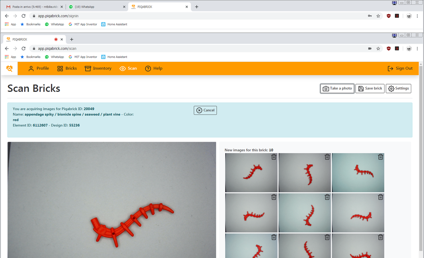Delete the third thumbnail image in top row
424x258 pixels.
tap(380, 157)
